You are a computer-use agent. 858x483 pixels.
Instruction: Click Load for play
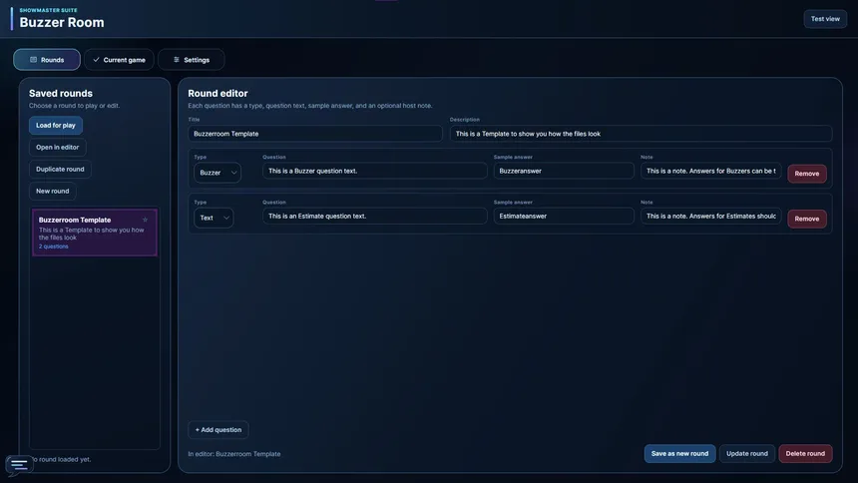coord(56,126)
